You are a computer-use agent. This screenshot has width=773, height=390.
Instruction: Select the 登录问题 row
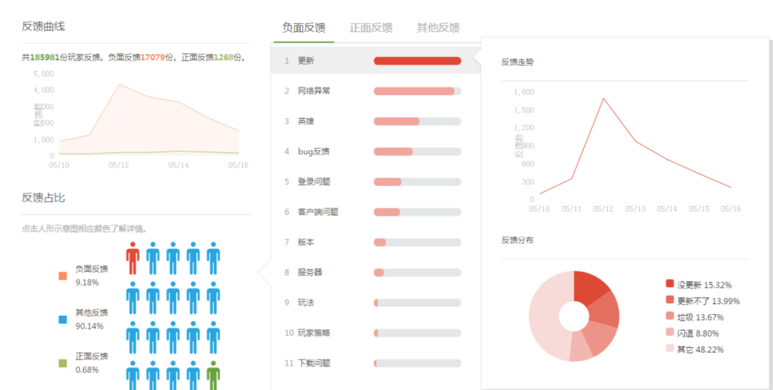pos(376,182)
